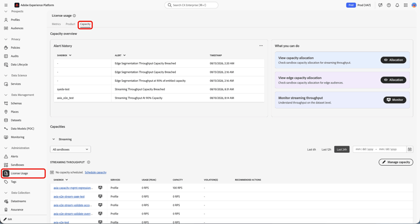Click the date range input field
Screen dimensions: 420x224
tap(380, 150)
